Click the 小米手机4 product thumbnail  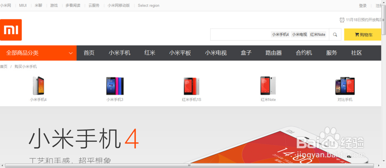[x=38, y=86]
